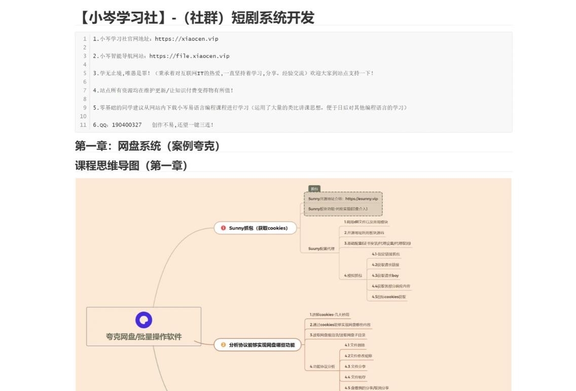This screenshot has width=576, height=391.
Task: Click the 4.1 文件删除 leaf node
Action: coord(354,345)
